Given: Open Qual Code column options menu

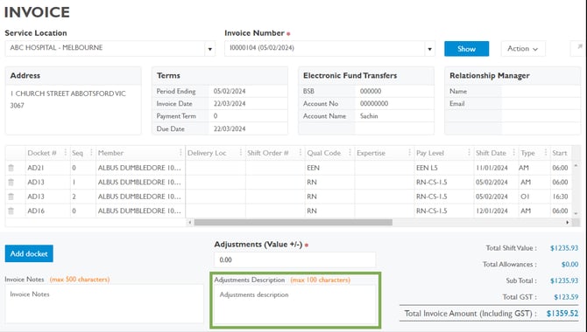Looking at the screenshot, I should [x=350, y=153].
